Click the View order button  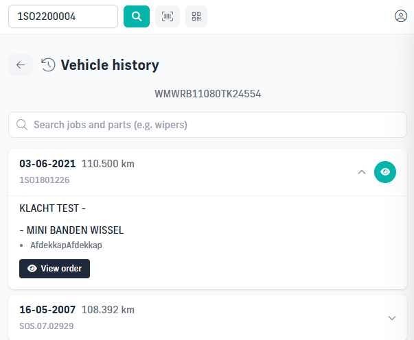[x=54, y=269]
